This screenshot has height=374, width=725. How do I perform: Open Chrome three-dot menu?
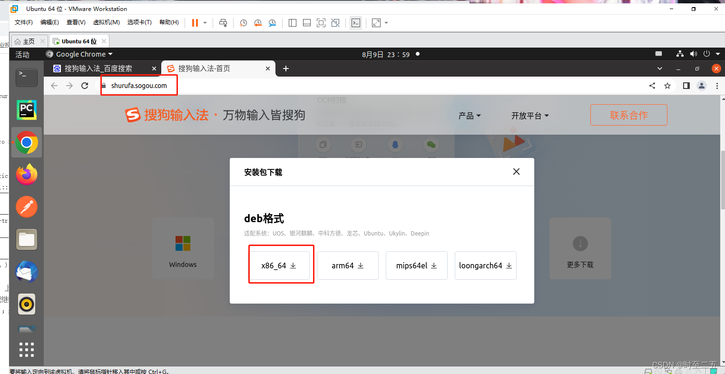click(717, 86)
